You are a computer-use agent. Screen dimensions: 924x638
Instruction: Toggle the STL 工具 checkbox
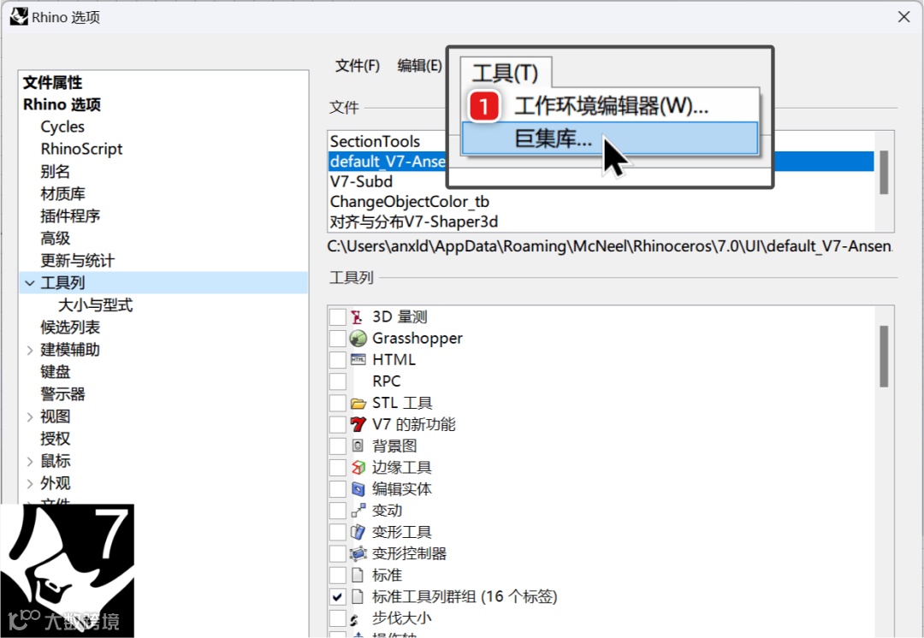(338, 403)
